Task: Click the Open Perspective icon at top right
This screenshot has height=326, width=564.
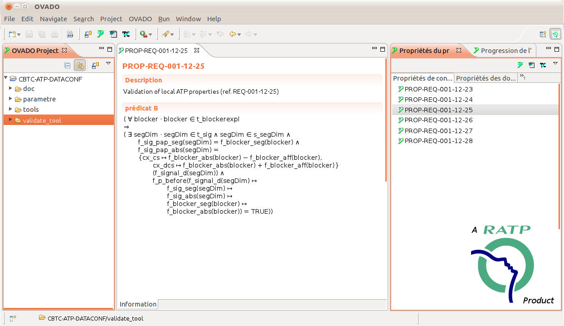Action: (x=543, y=34)
